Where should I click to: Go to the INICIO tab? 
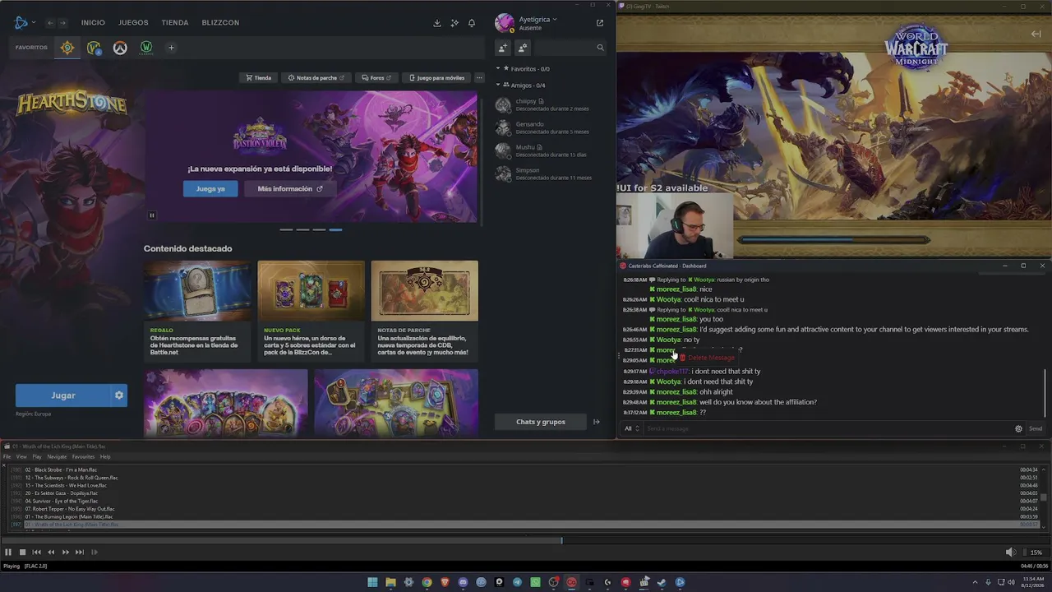click(93, 23)
